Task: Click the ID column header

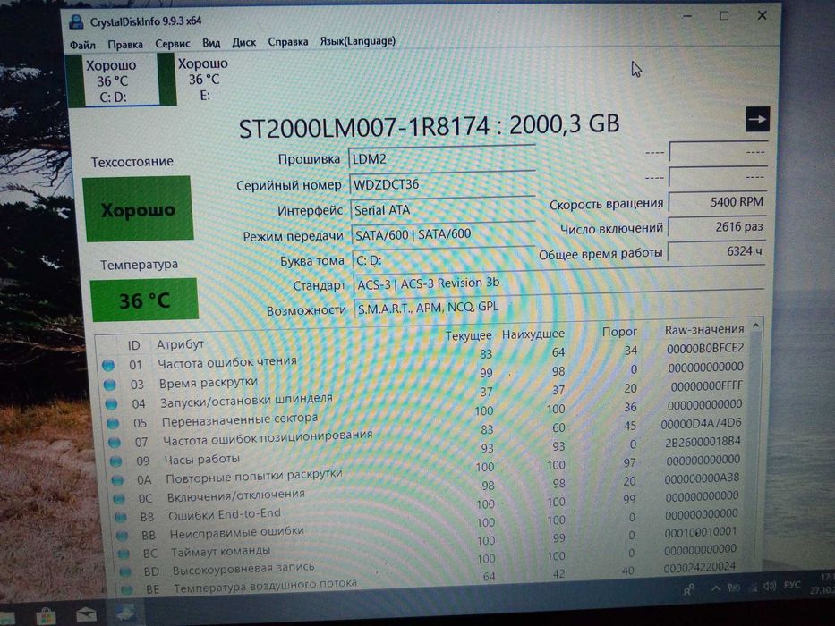Action: [x=133, y=345]
